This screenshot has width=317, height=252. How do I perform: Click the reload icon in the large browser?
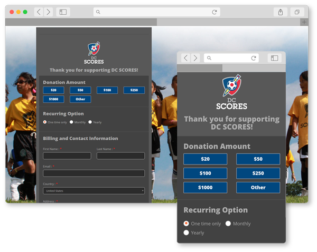tap(215, 12)
